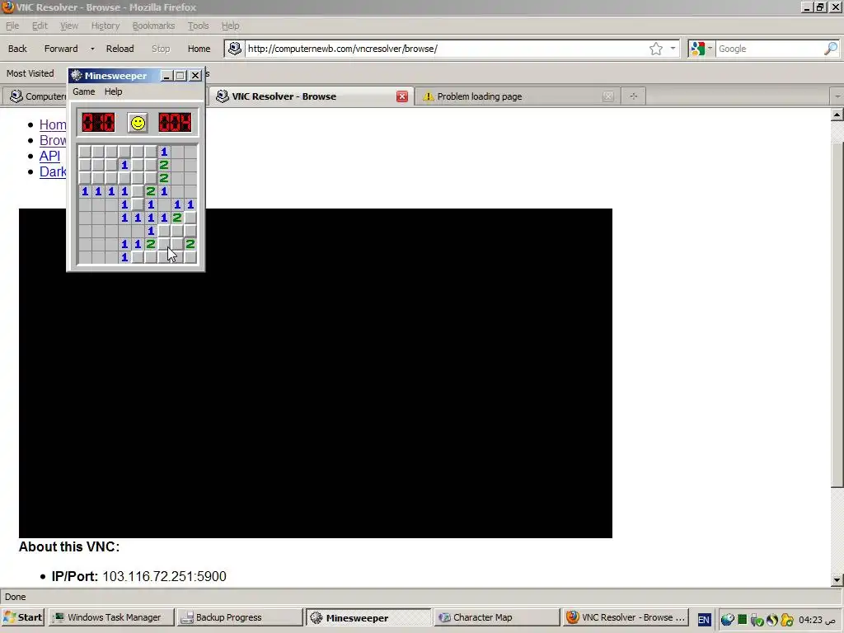This screenshot has height=633, width=844.
Task: Click the globe network tray icon
Action: coord(727,620)
